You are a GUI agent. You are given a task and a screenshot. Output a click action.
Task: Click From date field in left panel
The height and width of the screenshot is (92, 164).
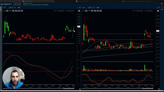60,11
